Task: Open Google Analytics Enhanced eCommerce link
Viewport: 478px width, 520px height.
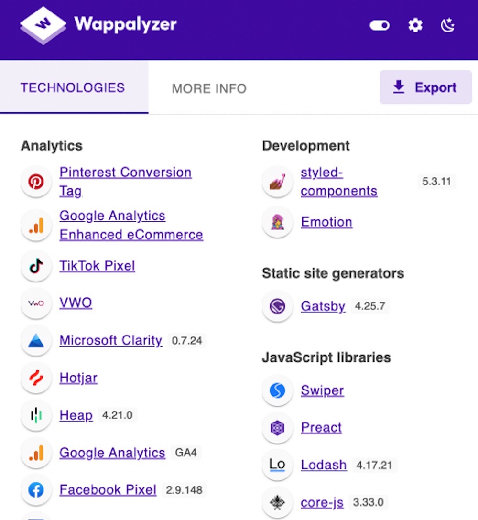Action: click(131, 225)
